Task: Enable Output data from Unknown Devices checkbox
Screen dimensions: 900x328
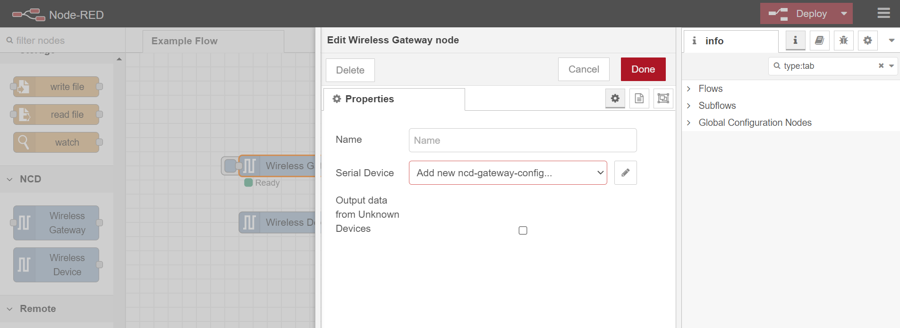Action: [x=523, y=230]
